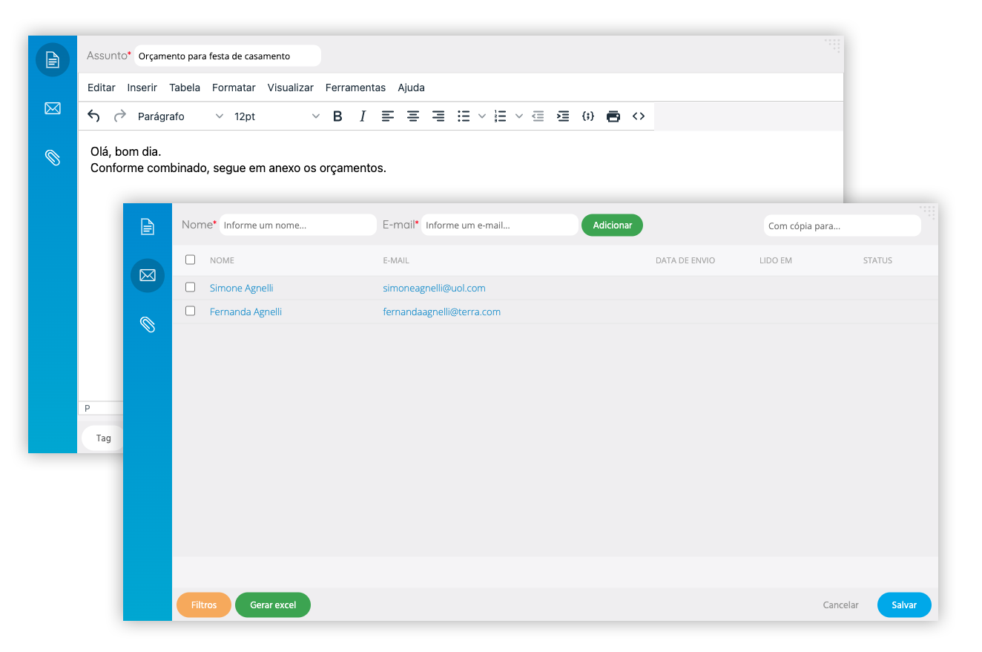Screen dimensions: 982x652
Task: Align text right
Action: pos(438,116)
